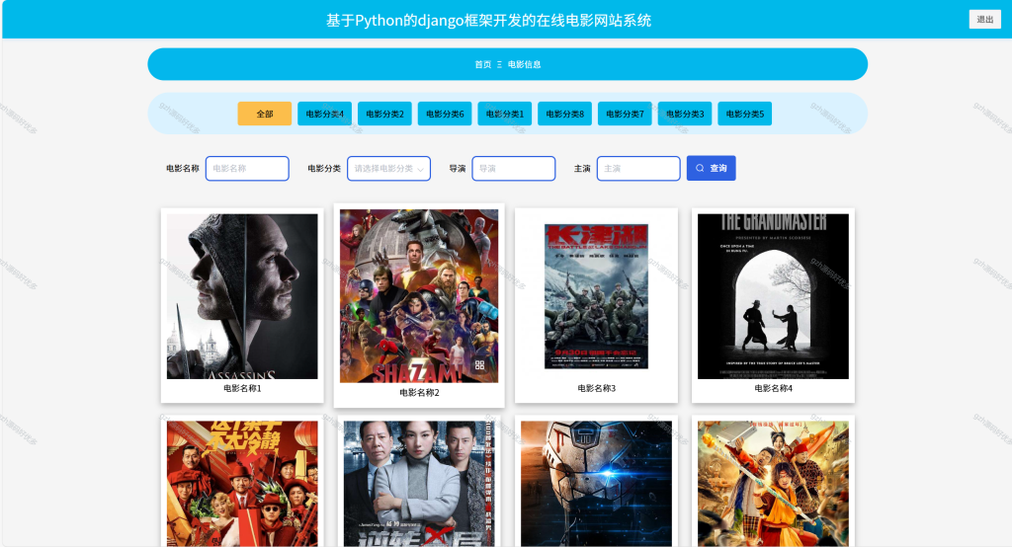Open the Assassin's Creed poster 电影名称1
The width and height of the screenshot is (1012, 547).
242,296
